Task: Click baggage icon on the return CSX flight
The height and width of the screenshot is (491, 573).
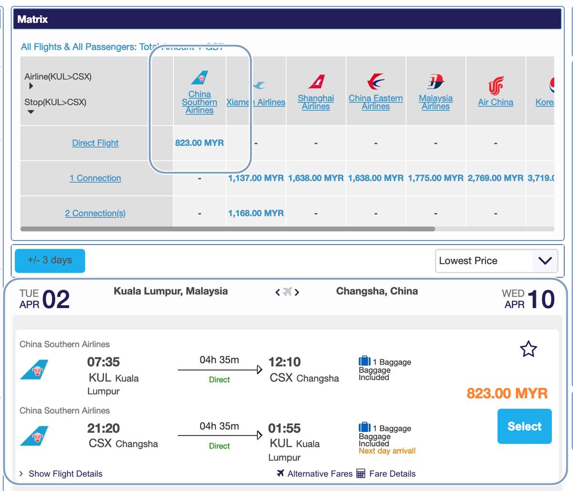Action: pos(364,427)
